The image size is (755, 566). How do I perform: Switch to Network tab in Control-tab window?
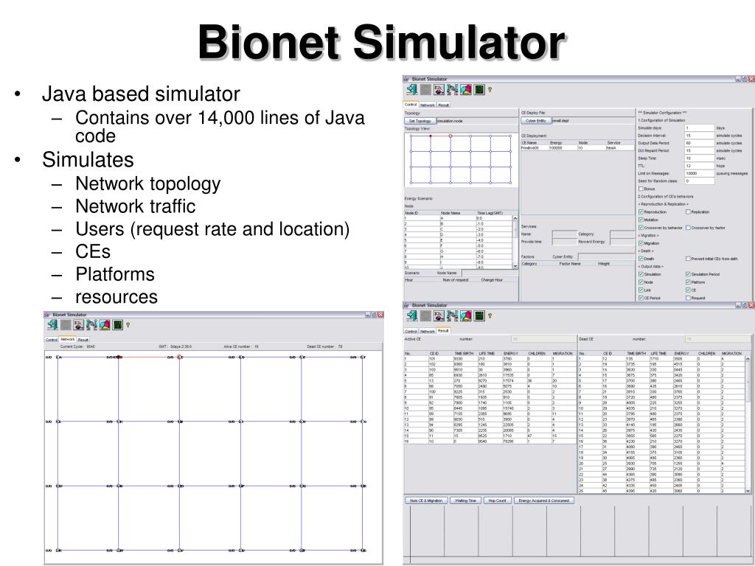coord(427,105)
